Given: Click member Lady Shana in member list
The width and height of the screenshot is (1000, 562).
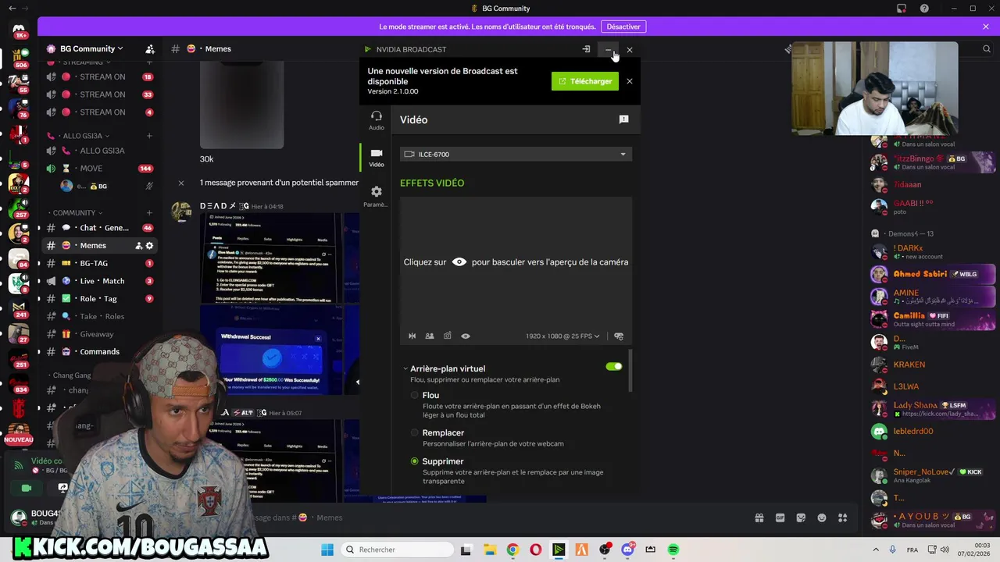Looking at the screenshot, I should tap(932, 409).
